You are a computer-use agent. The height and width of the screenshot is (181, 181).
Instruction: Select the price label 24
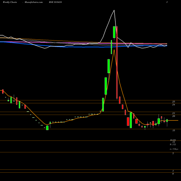(x=173, y=105)
